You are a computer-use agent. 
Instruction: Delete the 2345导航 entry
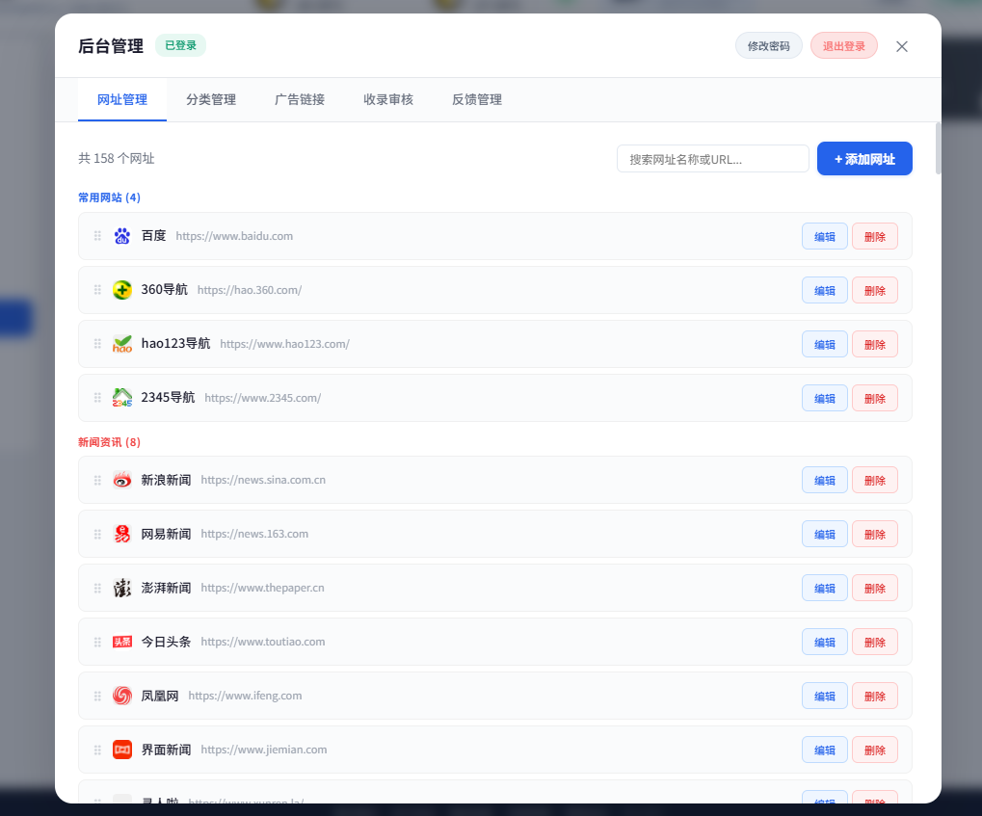click(x=875, y=398)
